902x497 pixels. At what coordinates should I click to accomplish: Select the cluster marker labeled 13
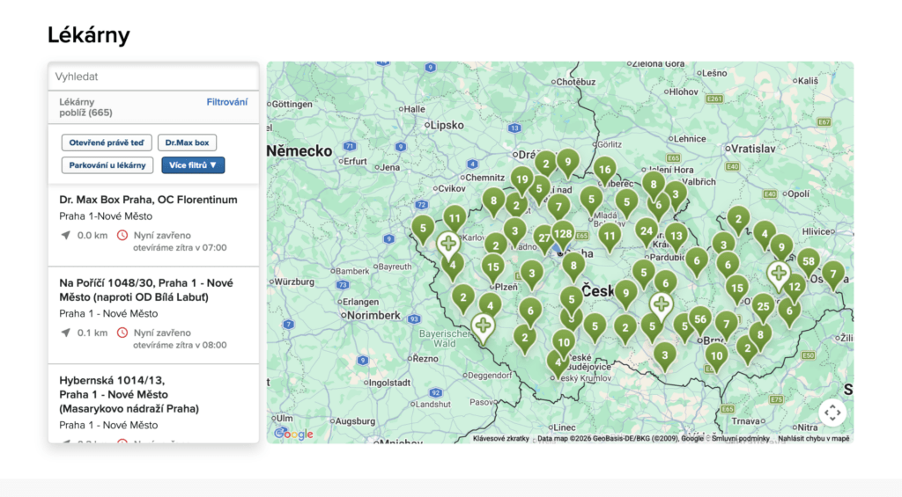pos(676,238)
